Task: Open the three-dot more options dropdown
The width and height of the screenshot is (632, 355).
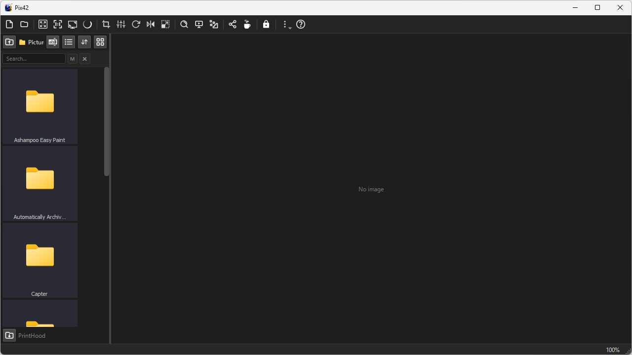Action: coord(286,24)
